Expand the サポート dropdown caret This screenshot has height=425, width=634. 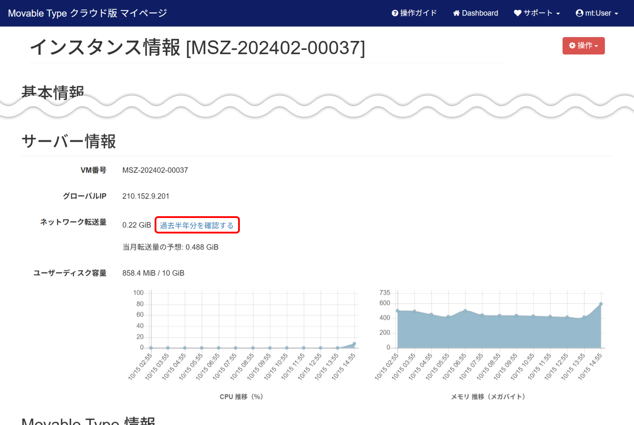click(558, 14)
